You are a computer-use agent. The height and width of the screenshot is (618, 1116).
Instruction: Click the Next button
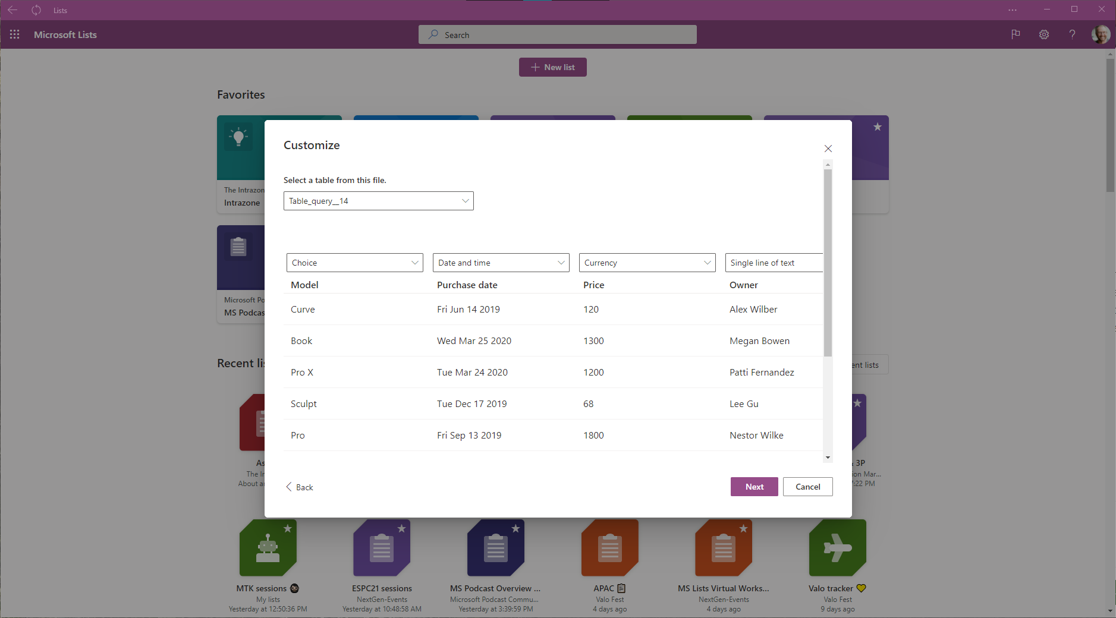pyautogui.click(x=753, y=486)
